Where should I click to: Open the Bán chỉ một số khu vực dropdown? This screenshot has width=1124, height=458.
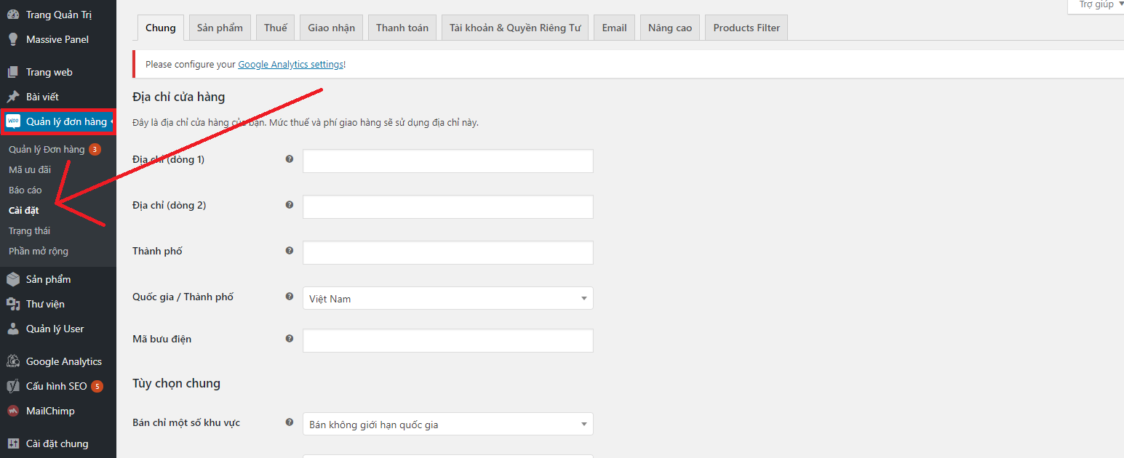[x=447, y=425]
